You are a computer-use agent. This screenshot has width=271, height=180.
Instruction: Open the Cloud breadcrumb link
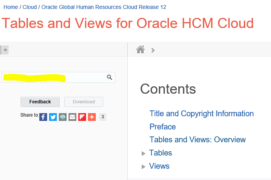coord(30,7)
